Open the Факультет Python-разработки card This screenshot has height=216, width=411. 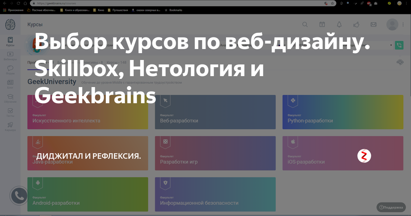[342, 112]
